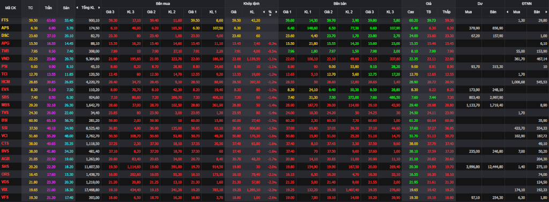Open the VIX stock ticker
This screenshot has height=202, width=549.
[4, 189]
